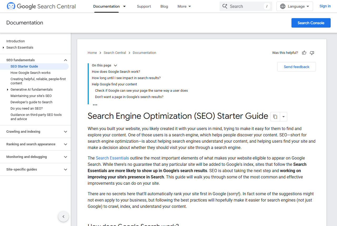Viewport: 337px width, 226px height.
Task: Show more headings via three dots
Action: (95, 105)
